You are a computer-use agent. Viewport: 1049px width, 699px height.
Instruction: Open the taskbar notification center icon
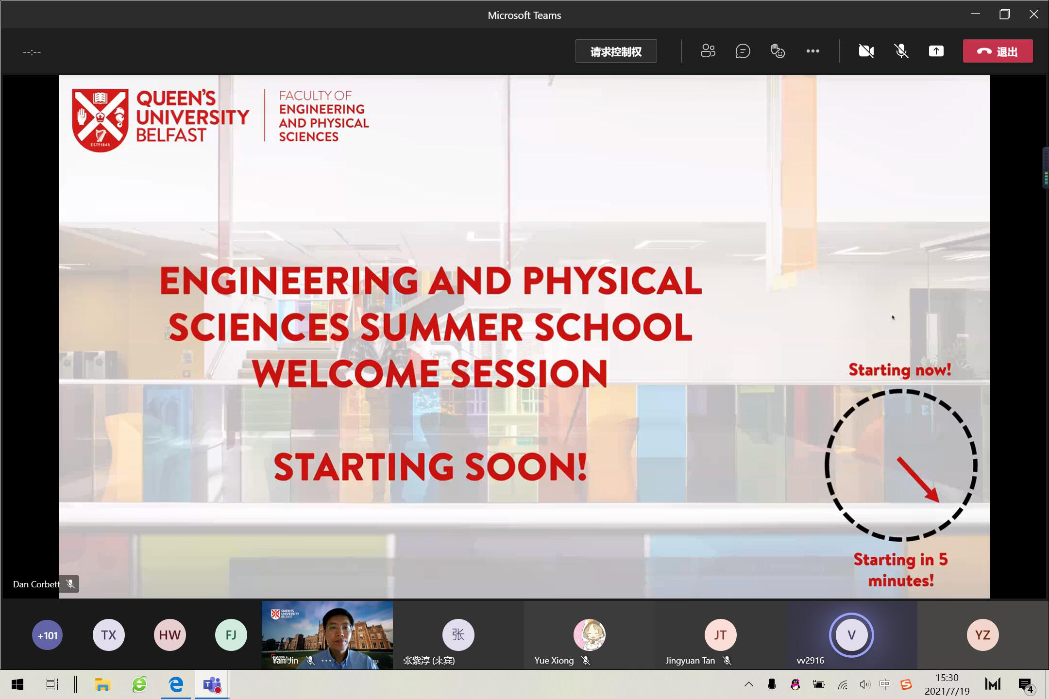click(x=1025, y=684)
